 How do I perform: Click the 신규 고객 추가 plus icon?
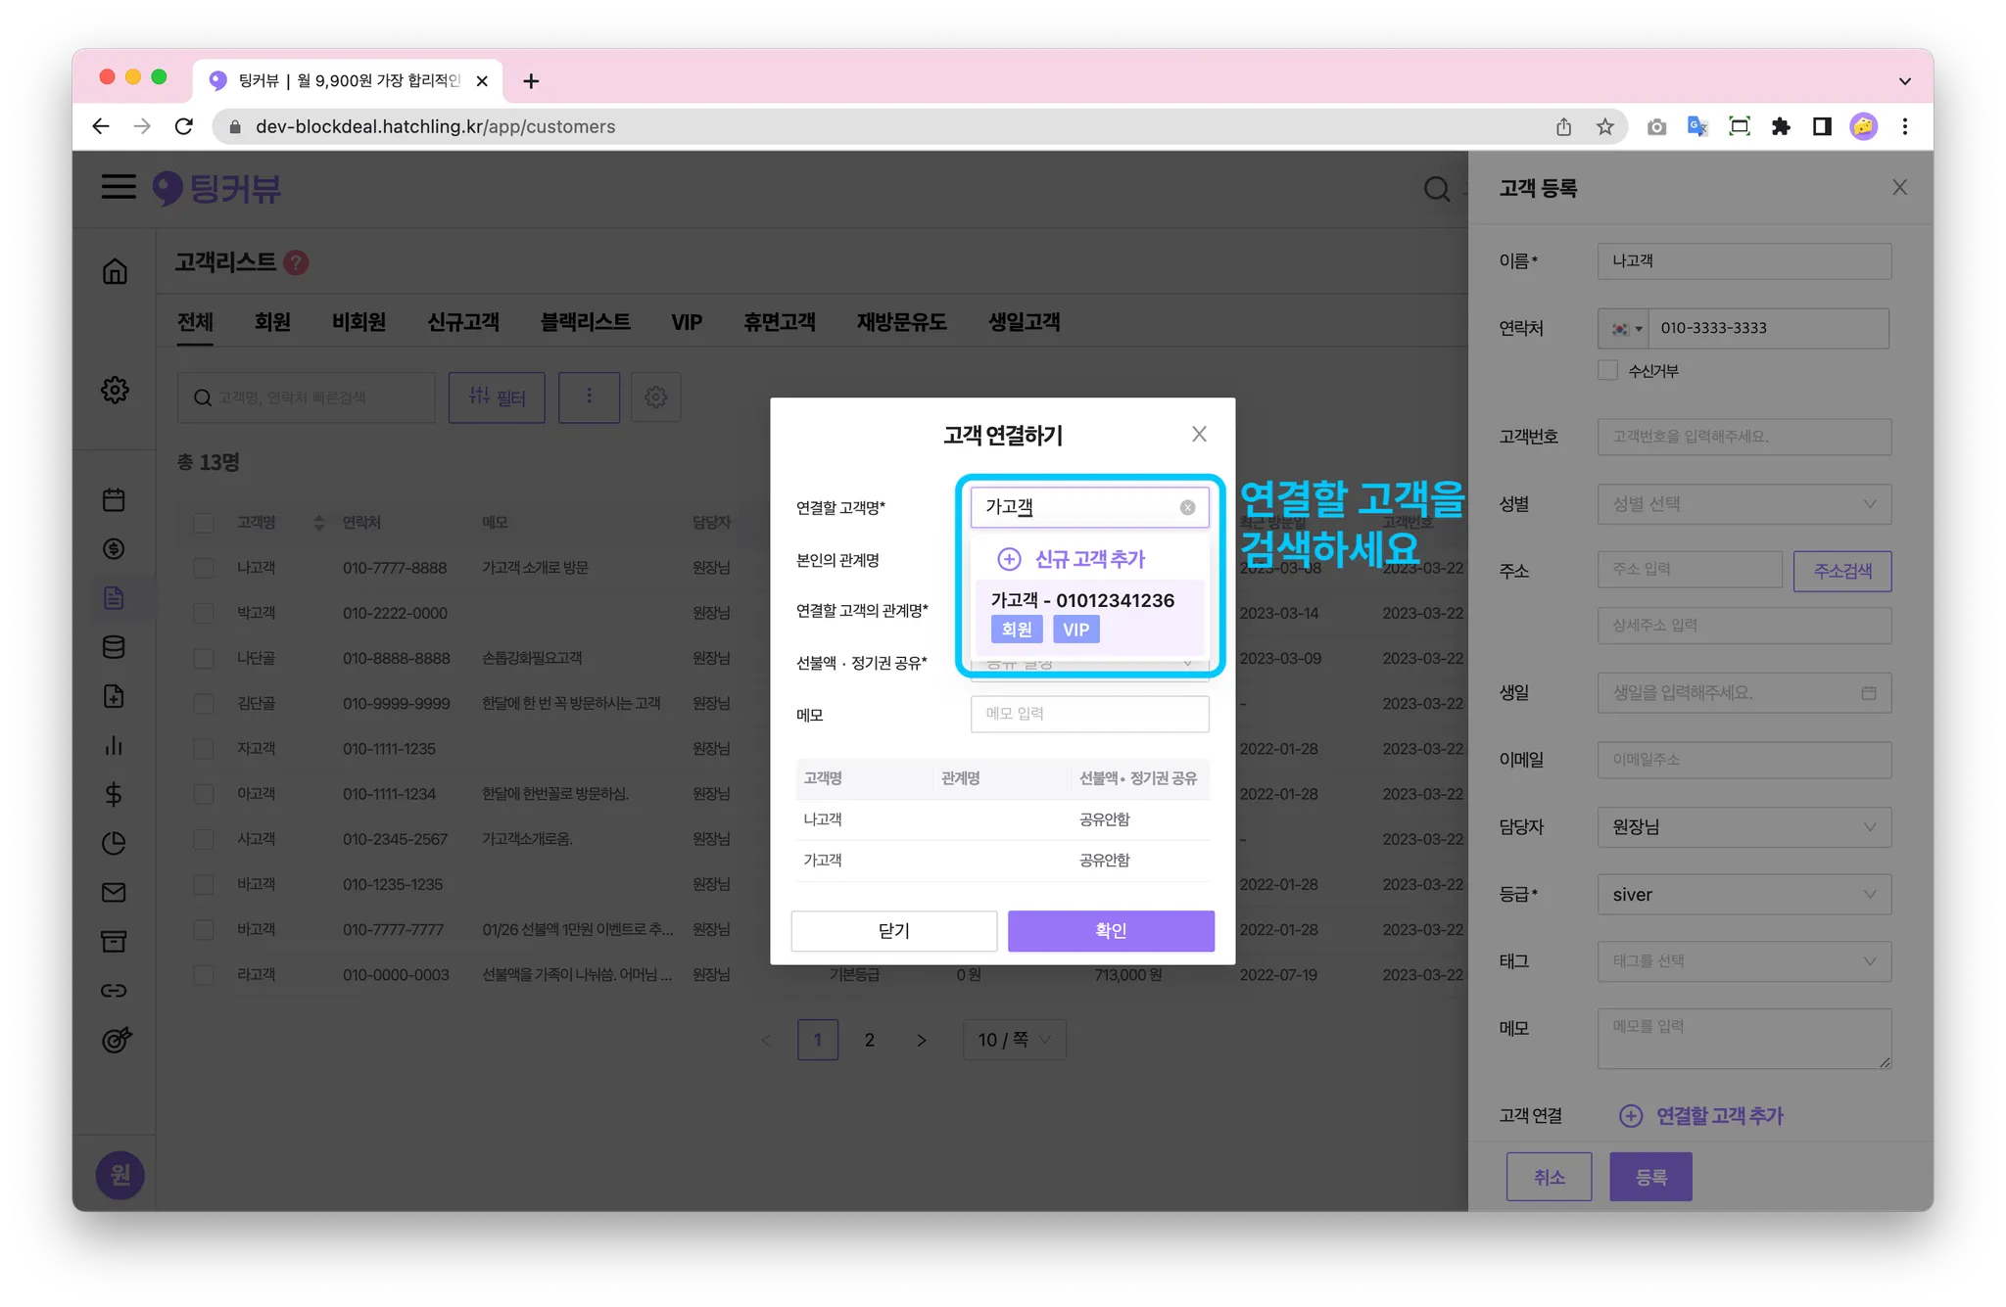click(1009, 559)
